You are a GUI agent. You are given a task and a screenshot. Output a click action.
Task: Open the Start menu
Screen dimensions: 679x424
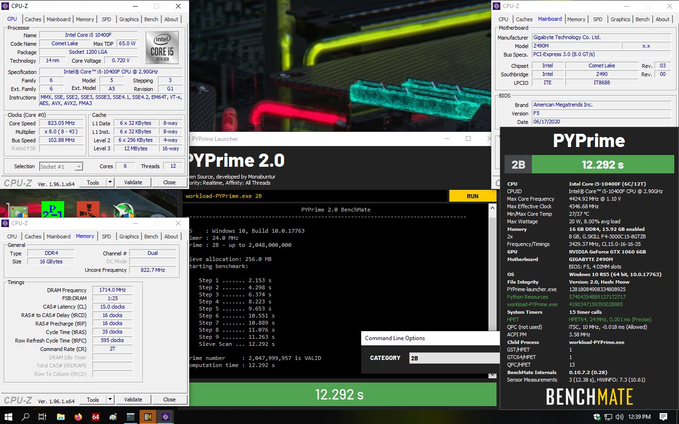8,417
